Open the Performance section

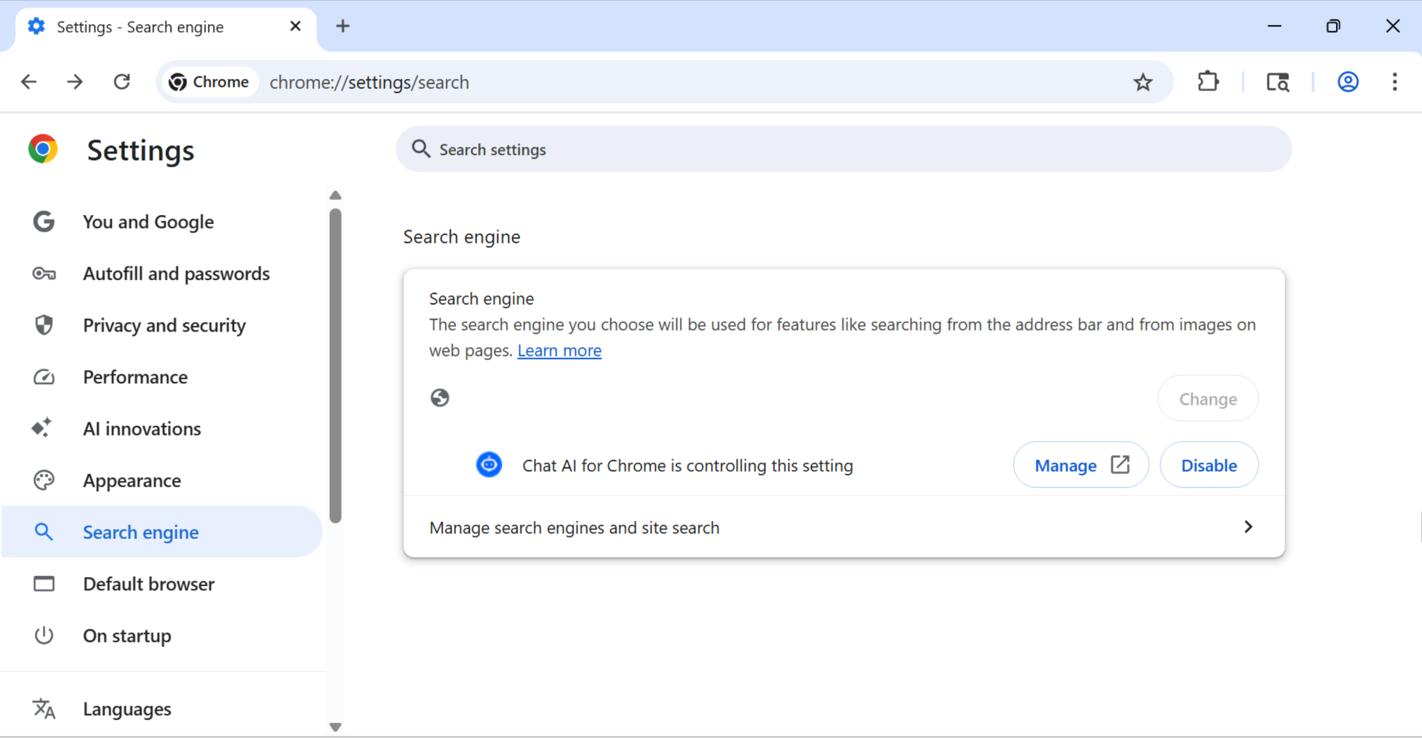click(x=162, y=377)
